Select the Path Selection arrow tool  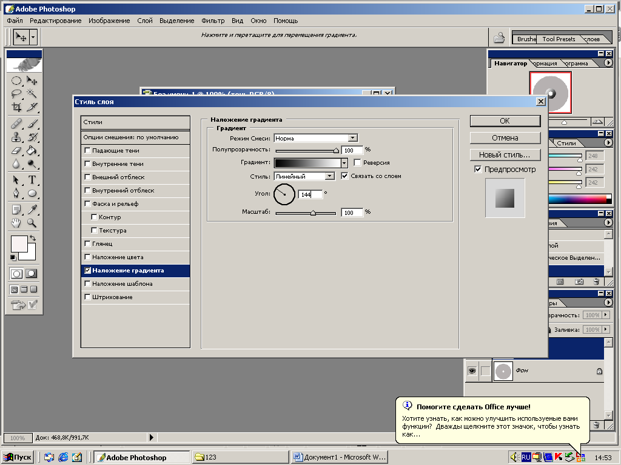tap(16, 180)
